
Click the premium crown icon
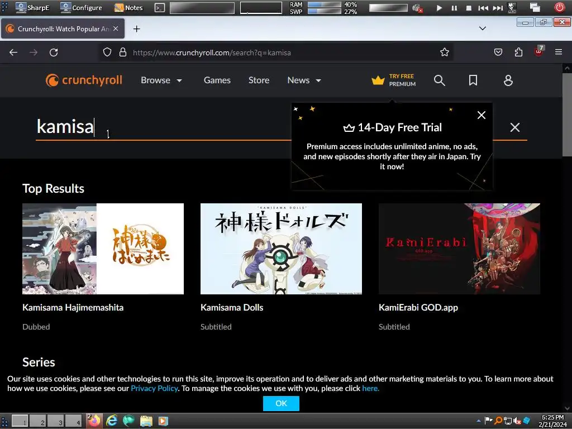point(378,80)
